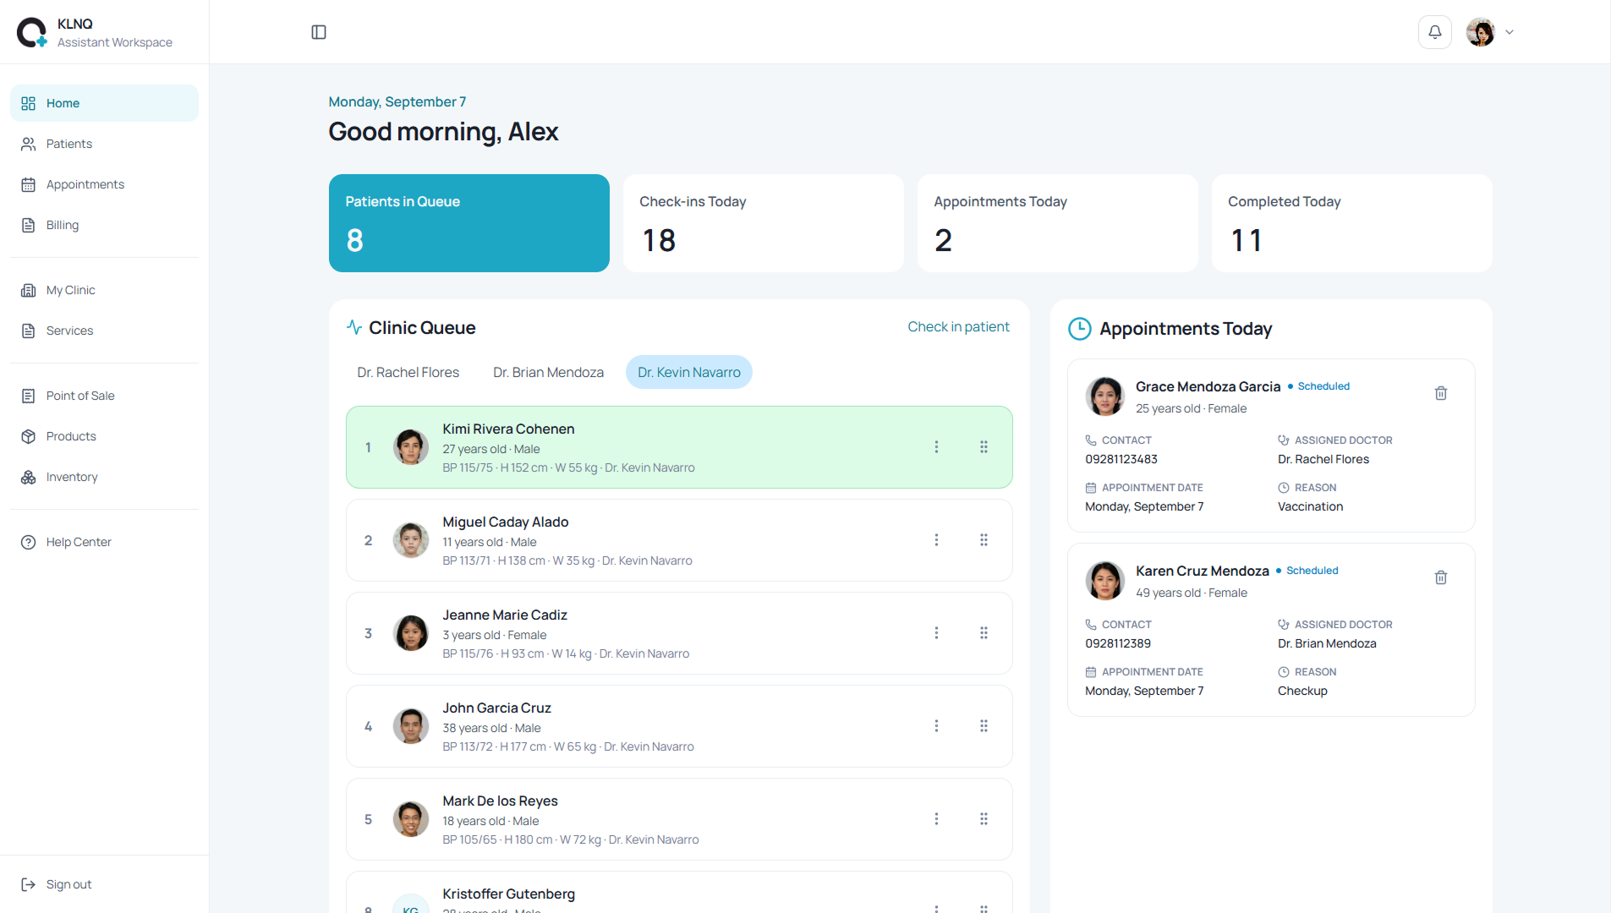Viewport: 1611px width, 913px height.
Task: Navigate to My Clinic
Action: 104,290
